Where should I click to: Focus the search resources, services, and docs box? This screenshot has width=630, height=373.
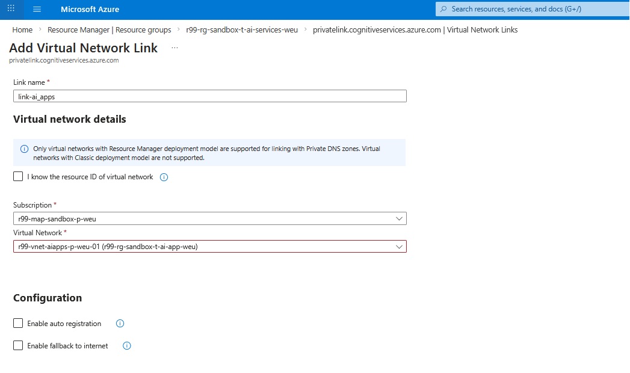516,9
